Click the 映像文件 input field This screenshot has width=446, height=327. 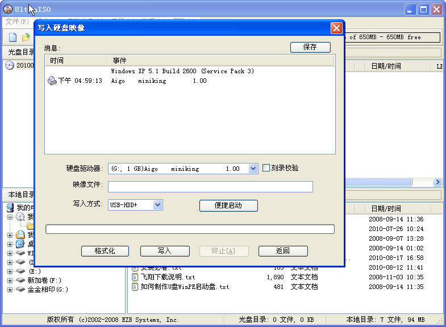click(210, 187)
